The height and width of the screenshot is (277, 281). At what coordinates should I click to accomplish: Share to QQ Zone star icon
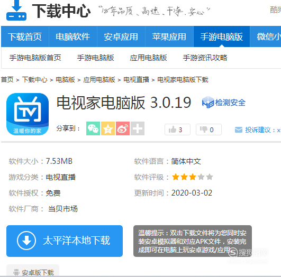(x=108, y=128)
